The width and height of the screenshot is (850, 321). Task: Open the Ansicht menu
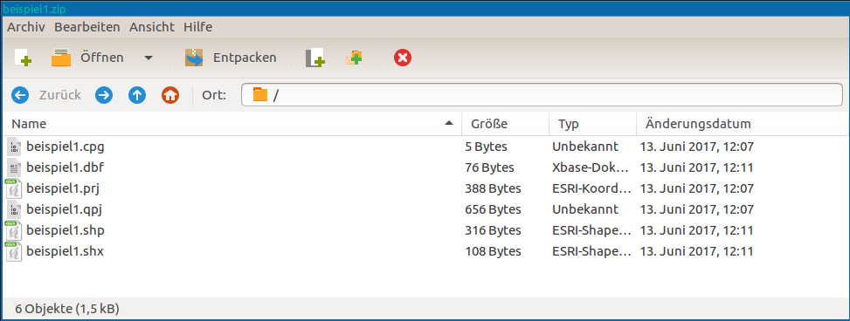pos(152,27)
